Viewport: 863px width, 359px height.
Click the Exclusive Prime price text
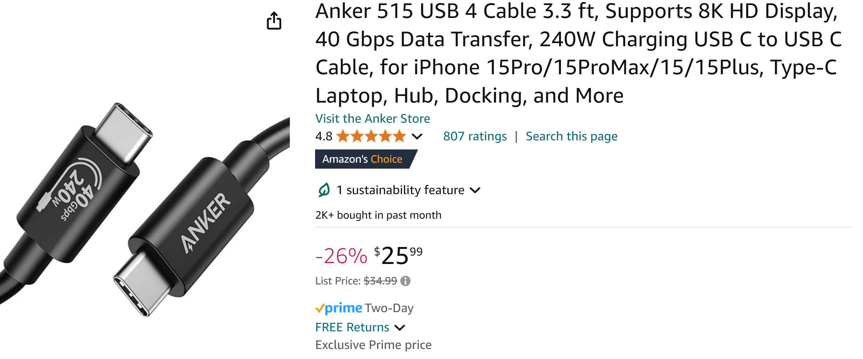[373, 345]
